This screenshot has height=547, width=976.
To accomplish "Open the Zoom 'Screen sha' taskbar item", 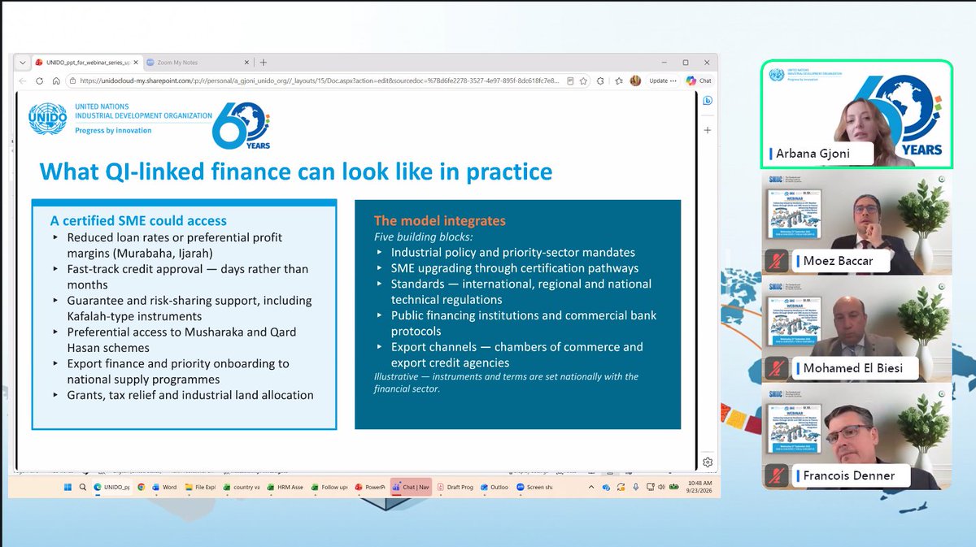I will click(x=535, y=487).
